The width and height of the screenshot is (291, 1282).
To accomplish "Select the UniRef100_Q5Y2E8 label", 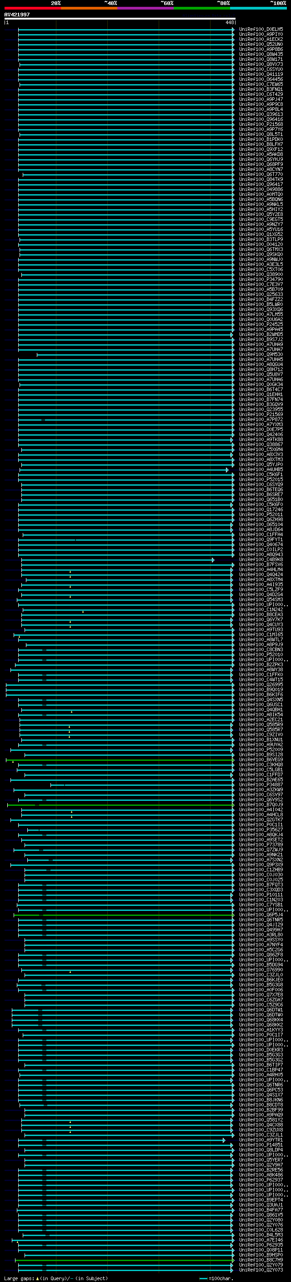I will pyautogui.click(x=261, y=215).
